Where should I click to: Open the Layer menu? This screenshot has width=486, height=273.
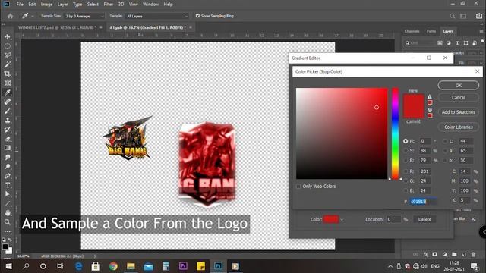[x=62, y=5]
